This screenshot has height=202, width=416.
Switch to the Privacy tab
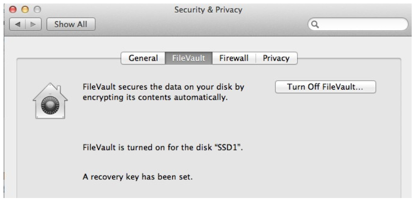pos(276,58)
